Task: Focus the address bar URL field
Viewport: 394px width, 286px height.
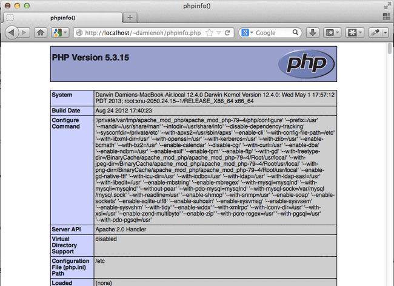Action: pyautogui.click(x=143, y=33)
